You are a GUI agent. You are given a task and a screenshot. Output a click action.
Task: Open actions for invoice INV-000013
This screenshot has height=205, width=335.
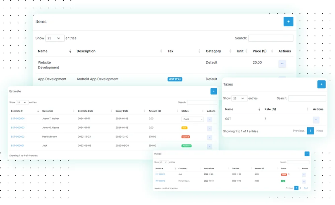(304, 175)
